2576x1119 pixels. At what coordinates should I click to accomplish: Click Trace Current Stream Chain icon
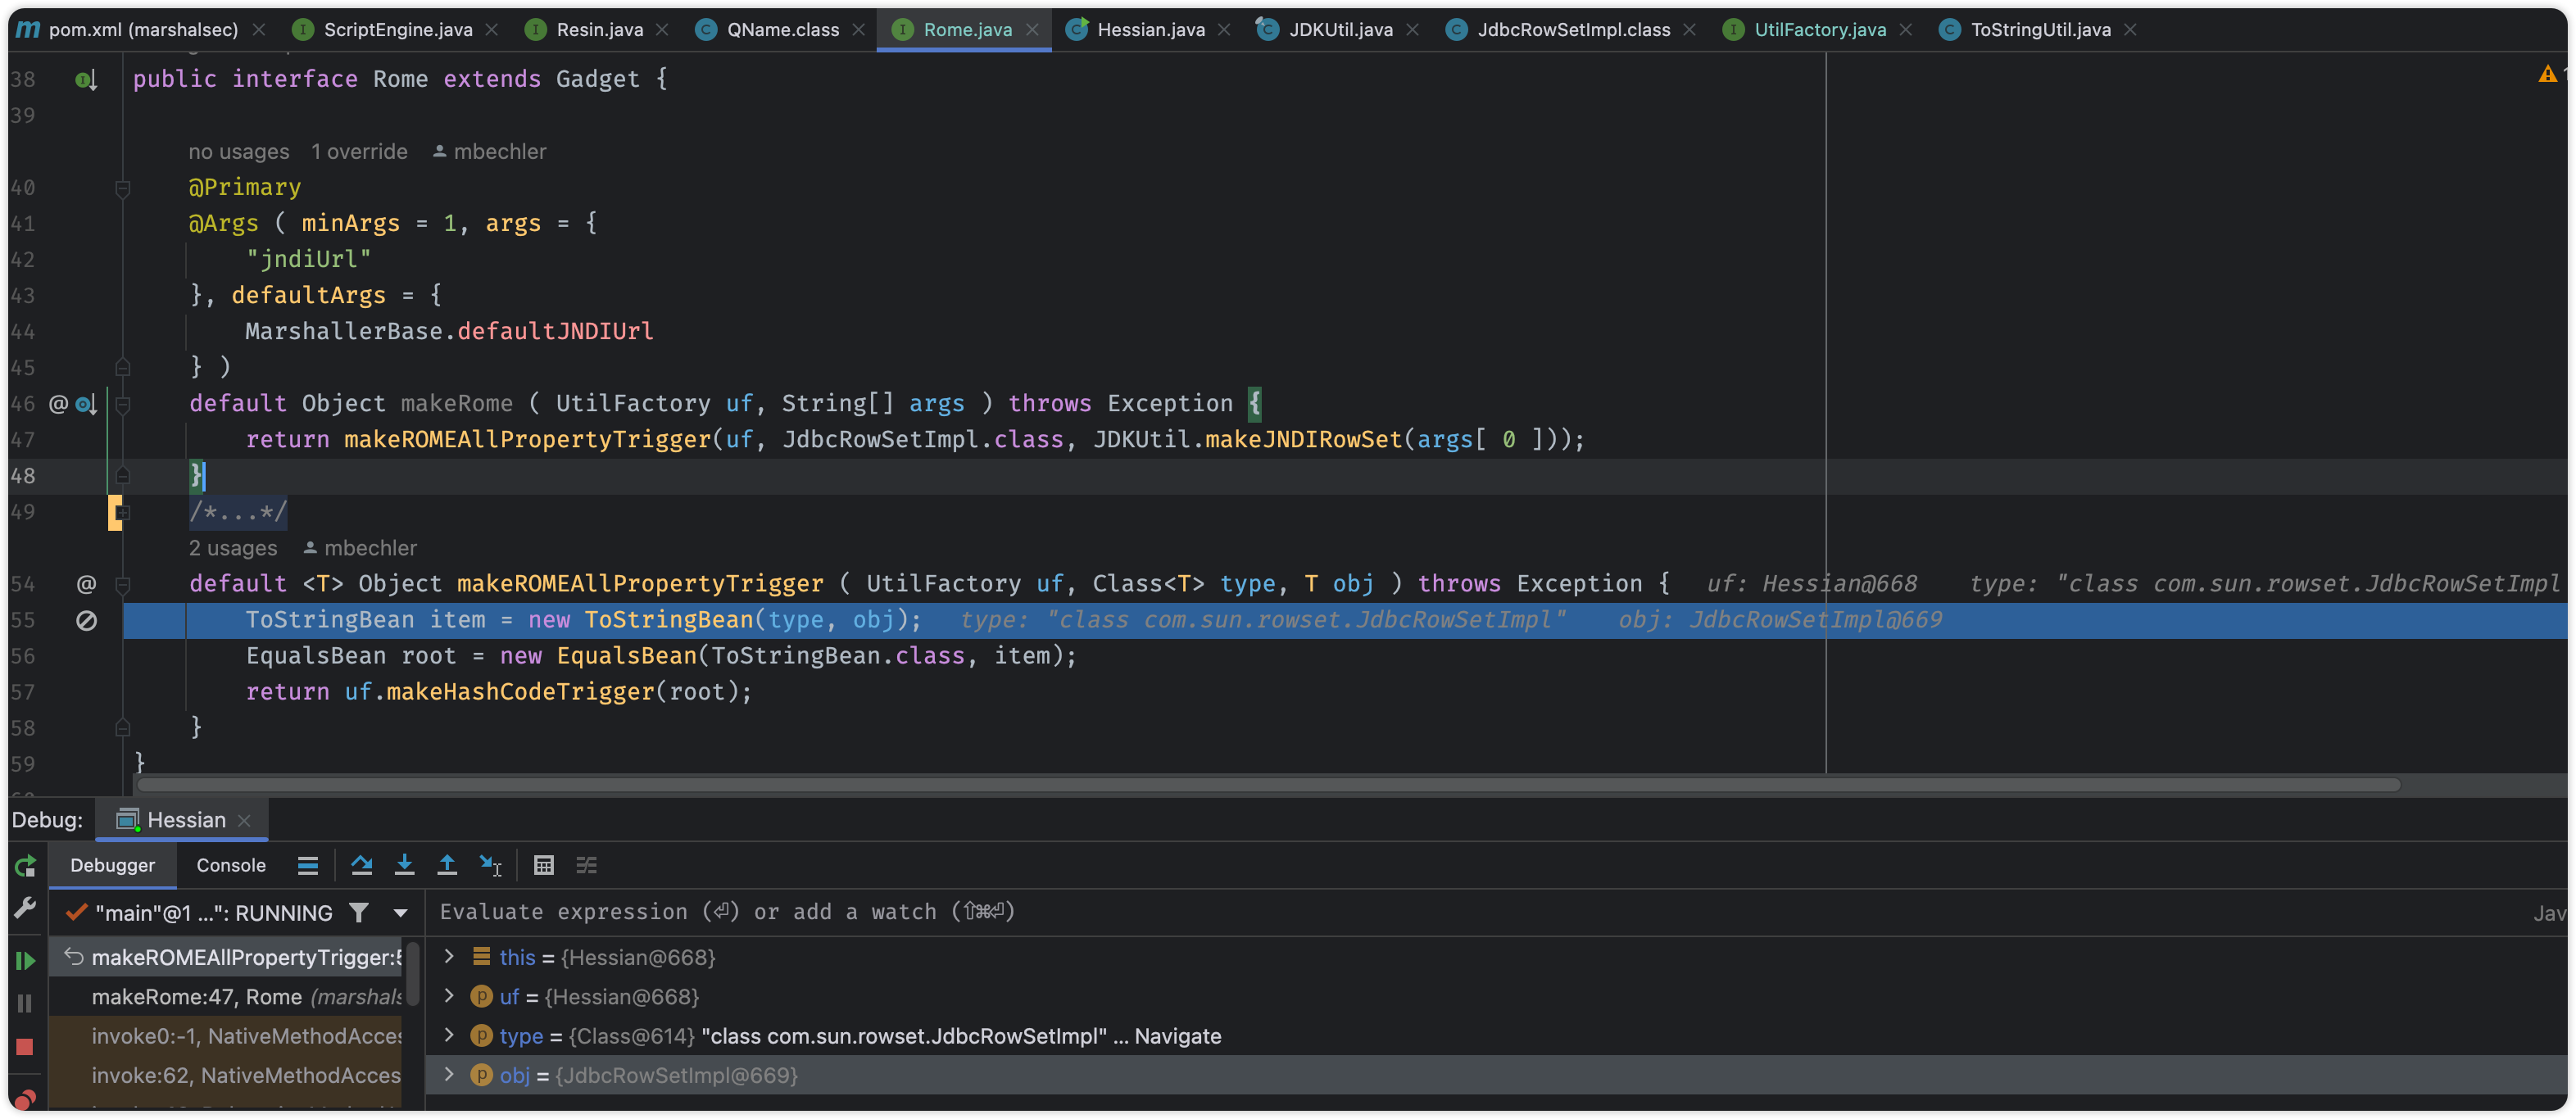[x=587, y=866]
